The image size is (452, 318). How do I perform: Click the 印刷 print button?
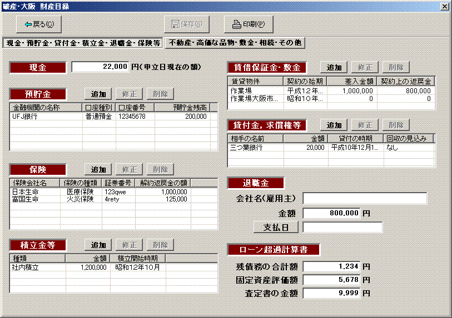point(249,24)
